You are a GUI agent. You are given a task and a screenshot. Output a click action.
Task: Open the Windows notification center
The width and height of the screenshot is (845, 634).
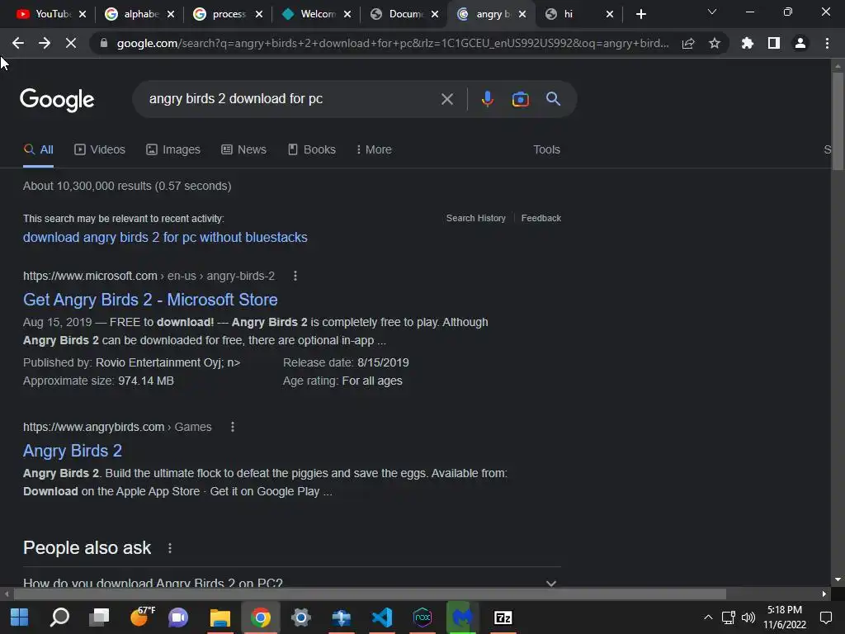(x=825, y=617)
